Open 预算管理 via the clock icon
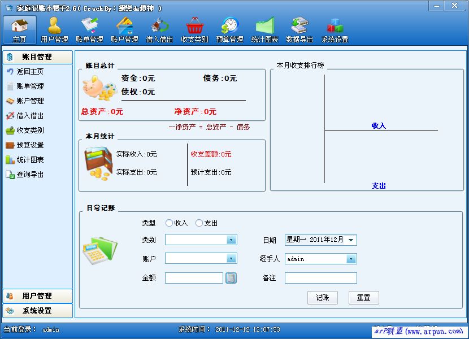The width and height of the screenshot is (469, 339). (x=229, y=29)
